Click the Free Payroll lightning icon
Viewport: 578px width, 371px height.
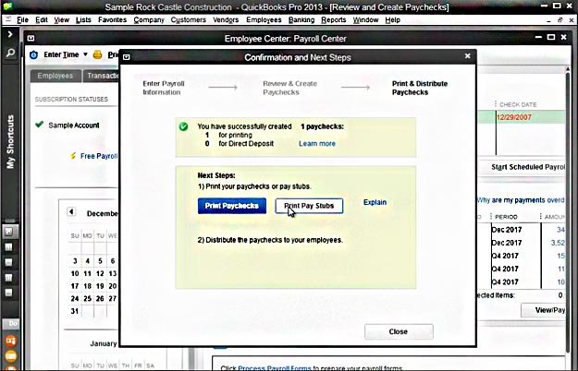pos(73,156)
